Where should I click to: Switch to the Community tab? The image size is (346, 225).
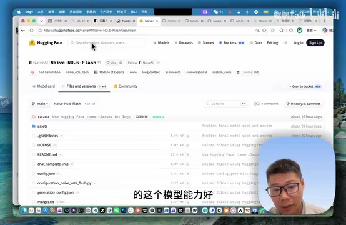(x=126, y=86)
